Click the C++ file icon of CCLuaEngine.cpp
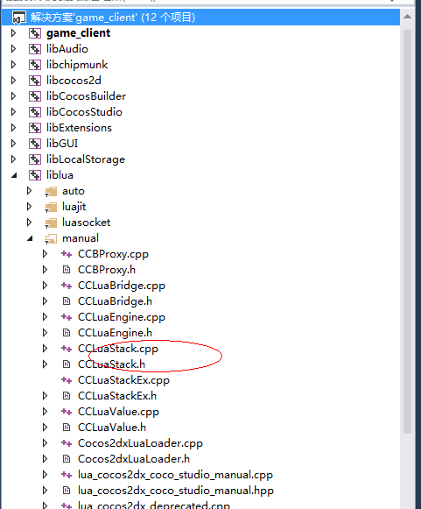This screenshot has width=421, height=509. (67, 317)
